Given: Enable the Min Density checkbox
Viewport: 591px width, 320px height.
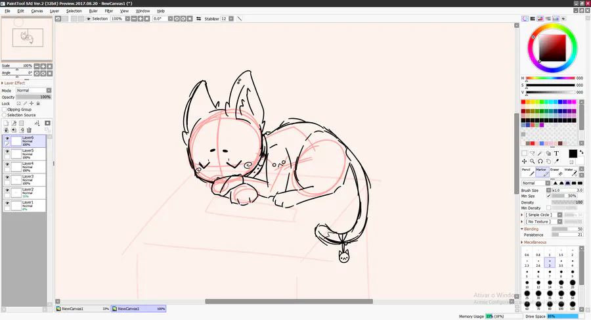Looking at the screenshot, I should (x=549, y=208).
